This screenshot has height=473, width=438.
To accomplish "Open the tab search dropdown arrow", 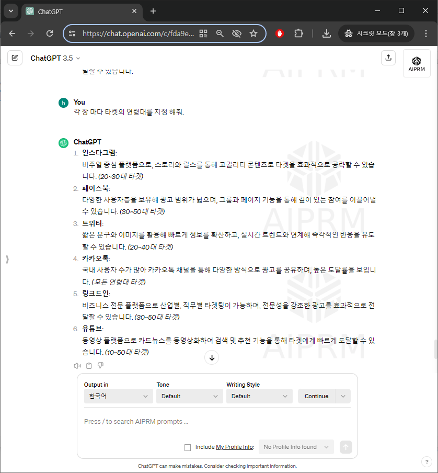I will click(11, 11).
